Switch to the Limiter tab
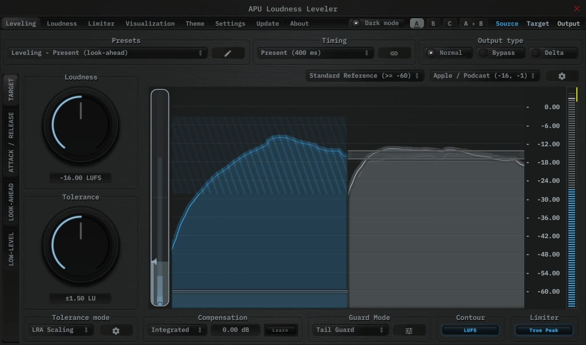Screen dimensions: 586x345 [101, 23]
